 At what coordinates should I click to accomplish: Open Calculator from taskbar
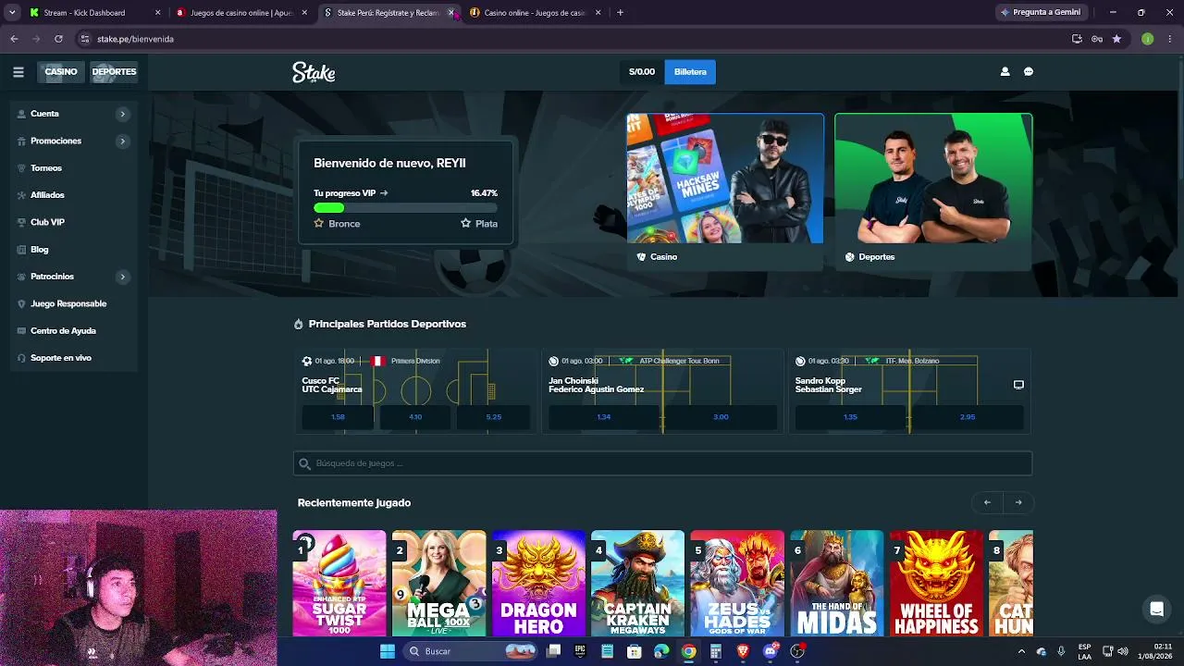pyautogui.click(x=716, y=651)
